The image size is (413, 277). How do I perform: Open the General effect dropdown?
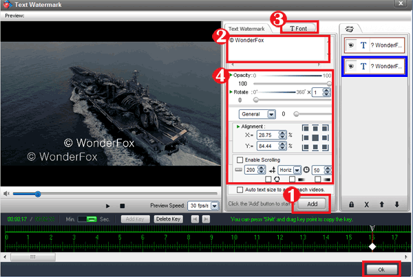pos(271,114)
